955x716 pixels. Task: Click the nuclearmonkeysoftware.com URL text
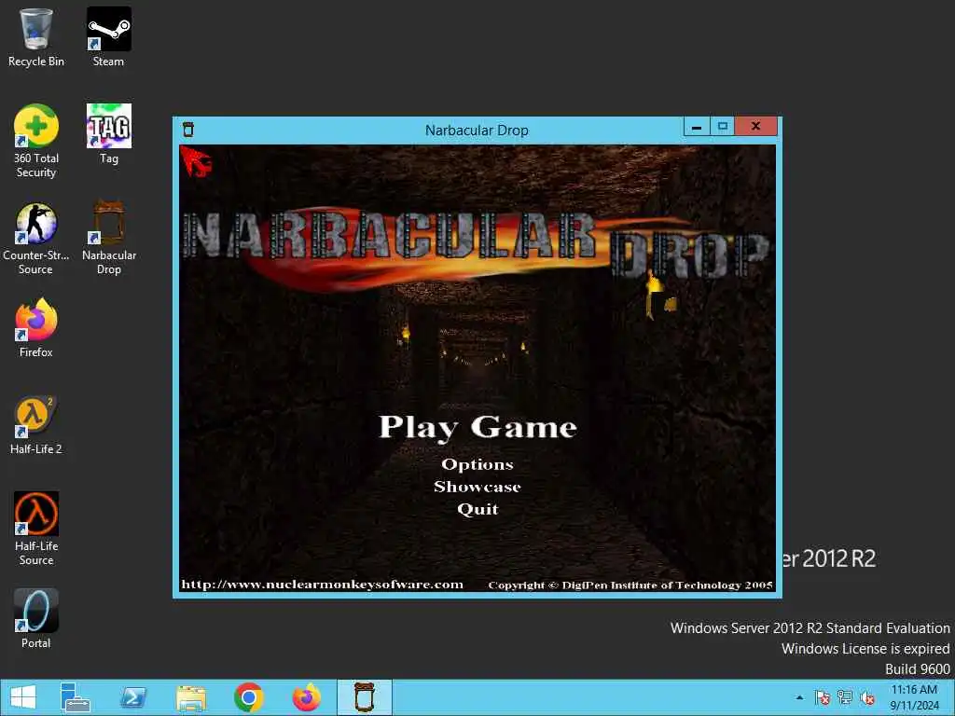click(x=322, y=585)
